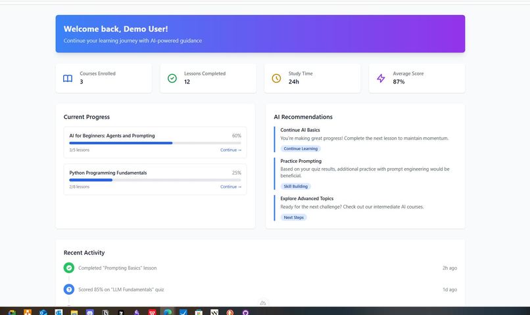Viewport: 530px width, 315px height.
Task: Click the 60% progress value
Action: click(237, 136)
